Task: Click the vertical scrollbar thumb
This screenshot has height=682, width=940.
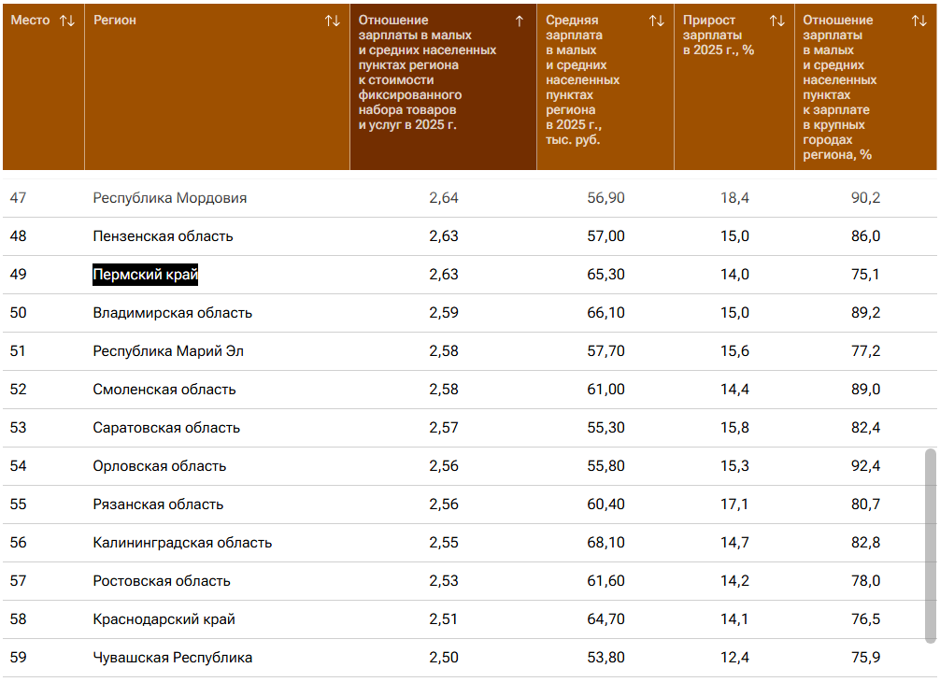Action: click(x=930, y=546)
